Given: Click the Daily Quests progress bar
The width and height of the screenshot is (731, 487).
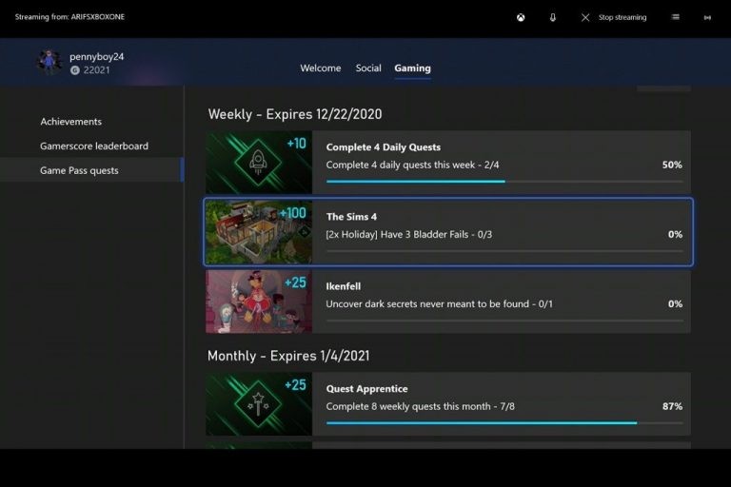Looking at the screenshot, I should 504,182.
